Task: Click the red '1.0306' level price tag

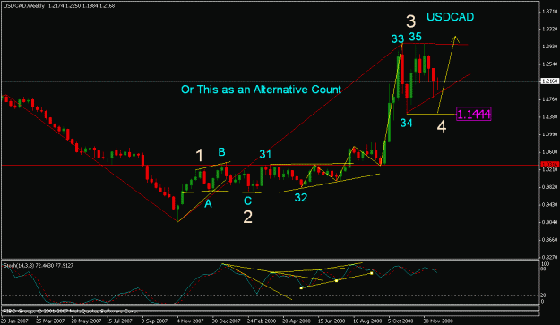Action: tap(549, 165)
